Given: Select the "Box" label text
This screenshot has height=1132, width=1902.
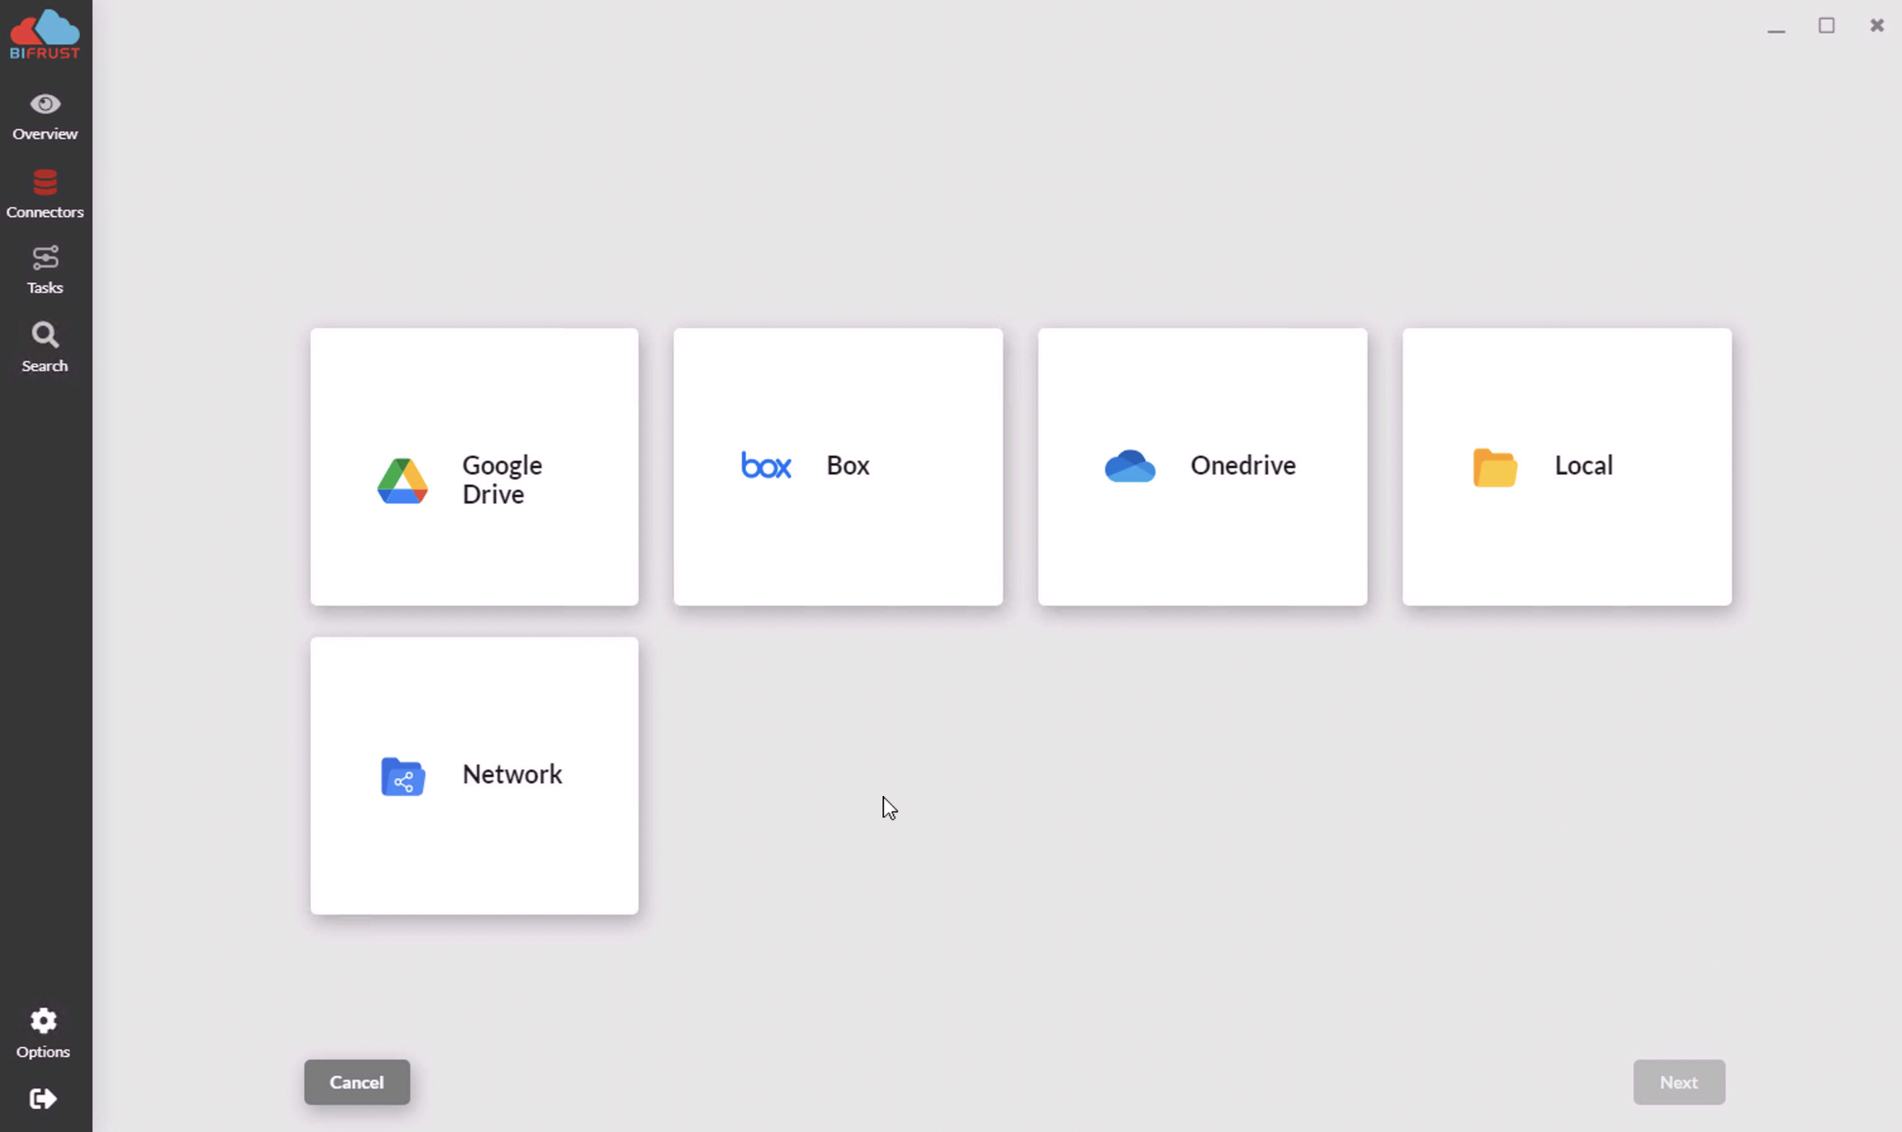Looking at the screenshot, I should [848, 466].
